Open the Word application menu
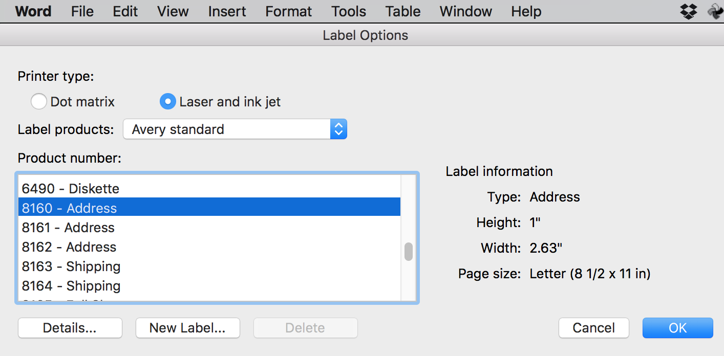The image size is (724, 356). tap(33, 11)
